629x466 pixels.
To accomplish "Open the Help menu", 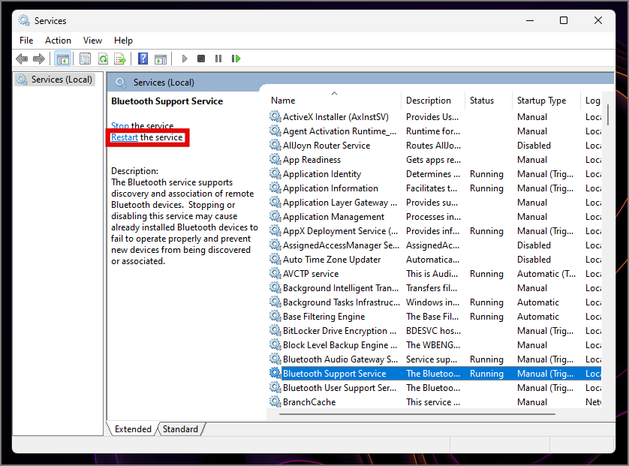I will (x=123, y=41).
